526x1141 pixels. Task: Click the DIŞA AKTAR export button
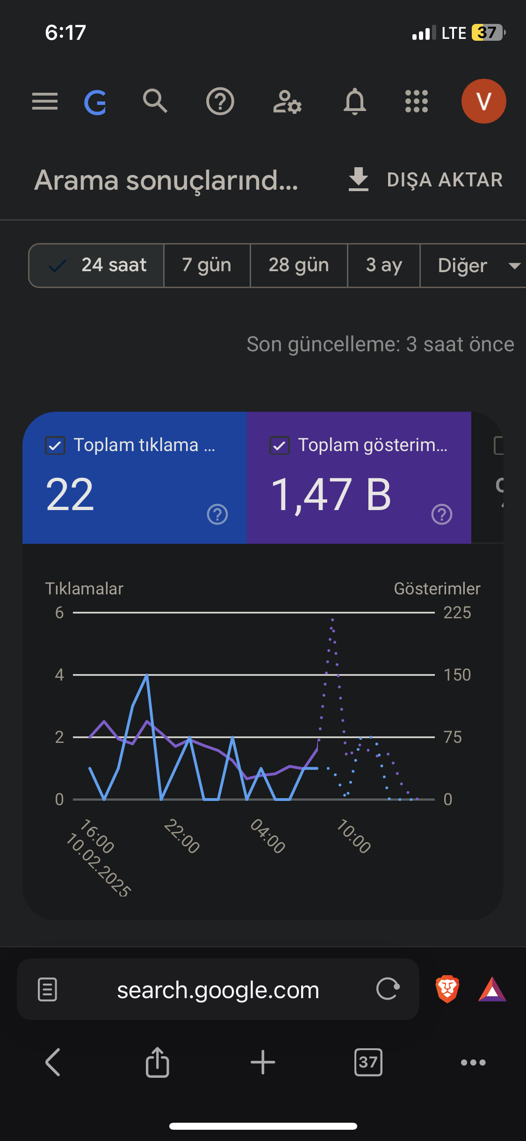[x=425, y=180]
